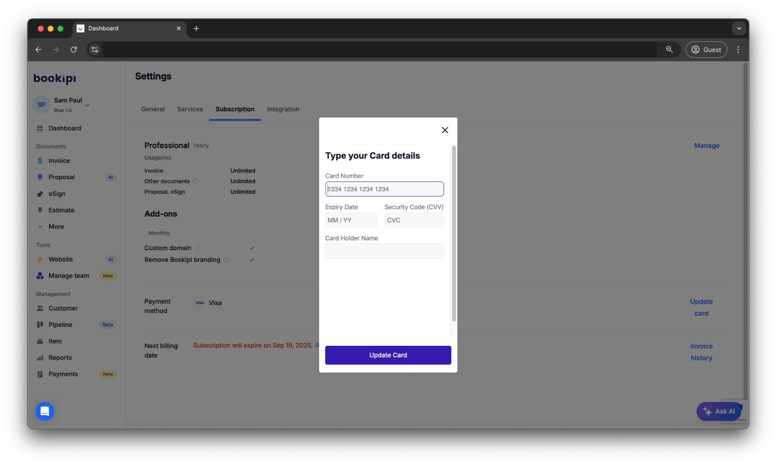The image size is (777, 465).
Task: Click the Update Card button
Action: (388, 355)
